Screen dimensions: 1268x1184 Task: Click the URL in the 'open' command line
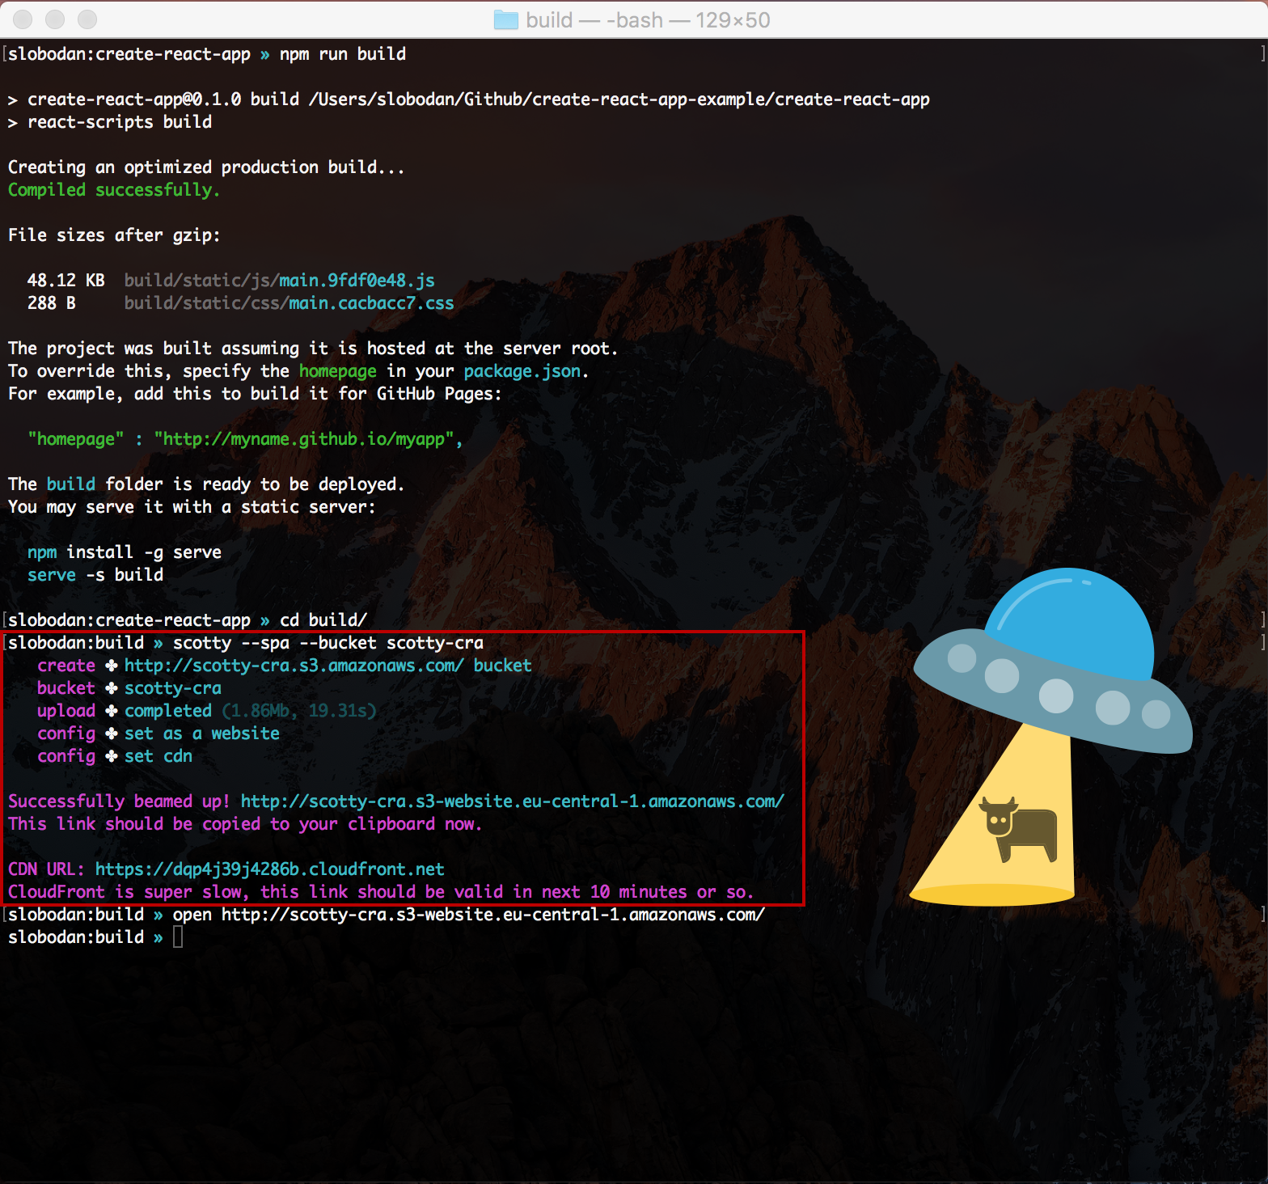[x=493, y=915]
